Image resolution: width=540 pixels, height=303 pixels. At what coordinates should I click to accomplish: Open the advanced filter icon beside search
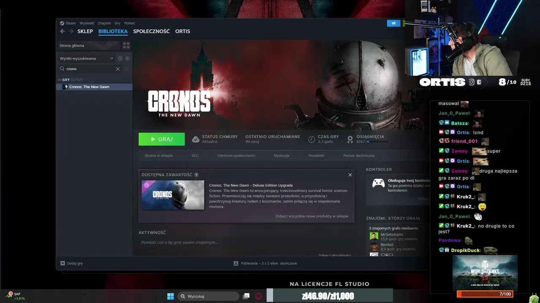tap(126, 69)
